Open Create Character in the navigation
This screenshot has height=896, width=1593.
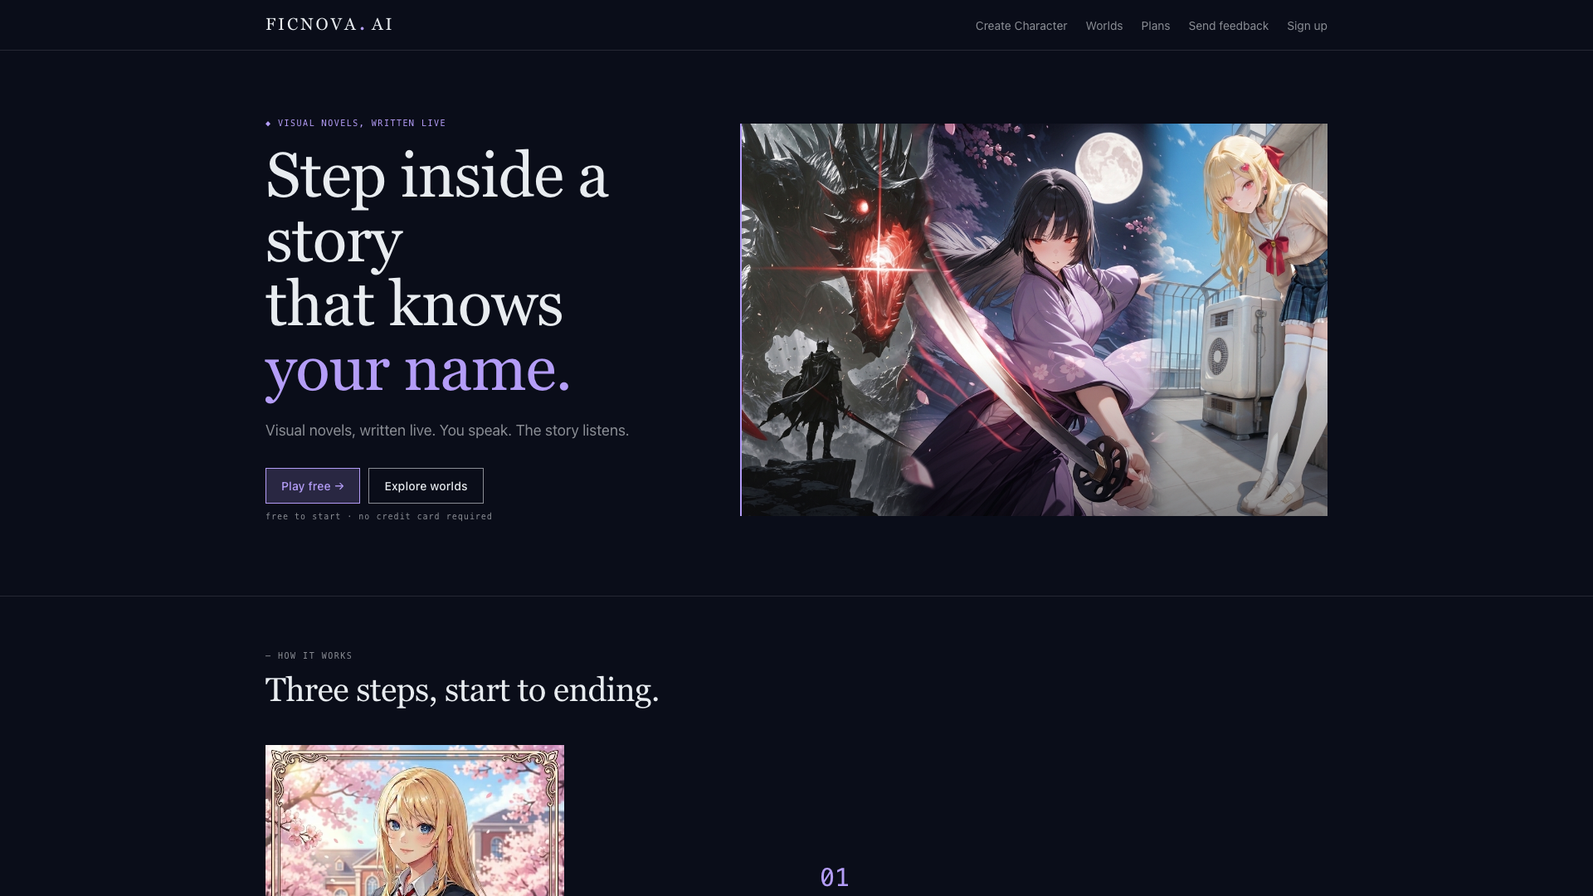[1021, 26]
